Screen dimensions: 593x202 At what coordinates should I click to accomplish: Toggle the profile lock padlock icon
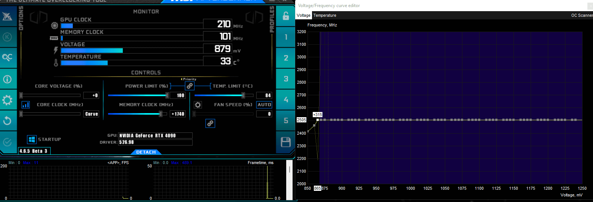(x=286, y=16)
